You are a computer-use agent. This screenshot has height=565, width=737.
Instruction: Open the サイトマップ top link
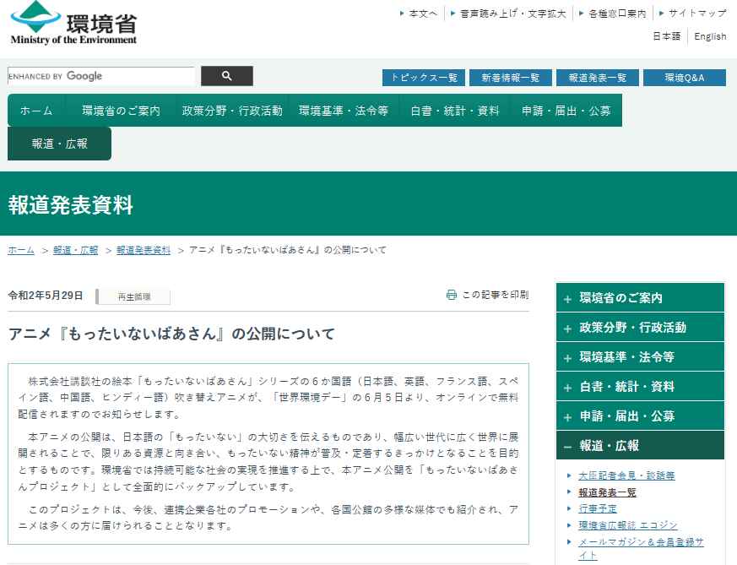click(x=697, y=14)
